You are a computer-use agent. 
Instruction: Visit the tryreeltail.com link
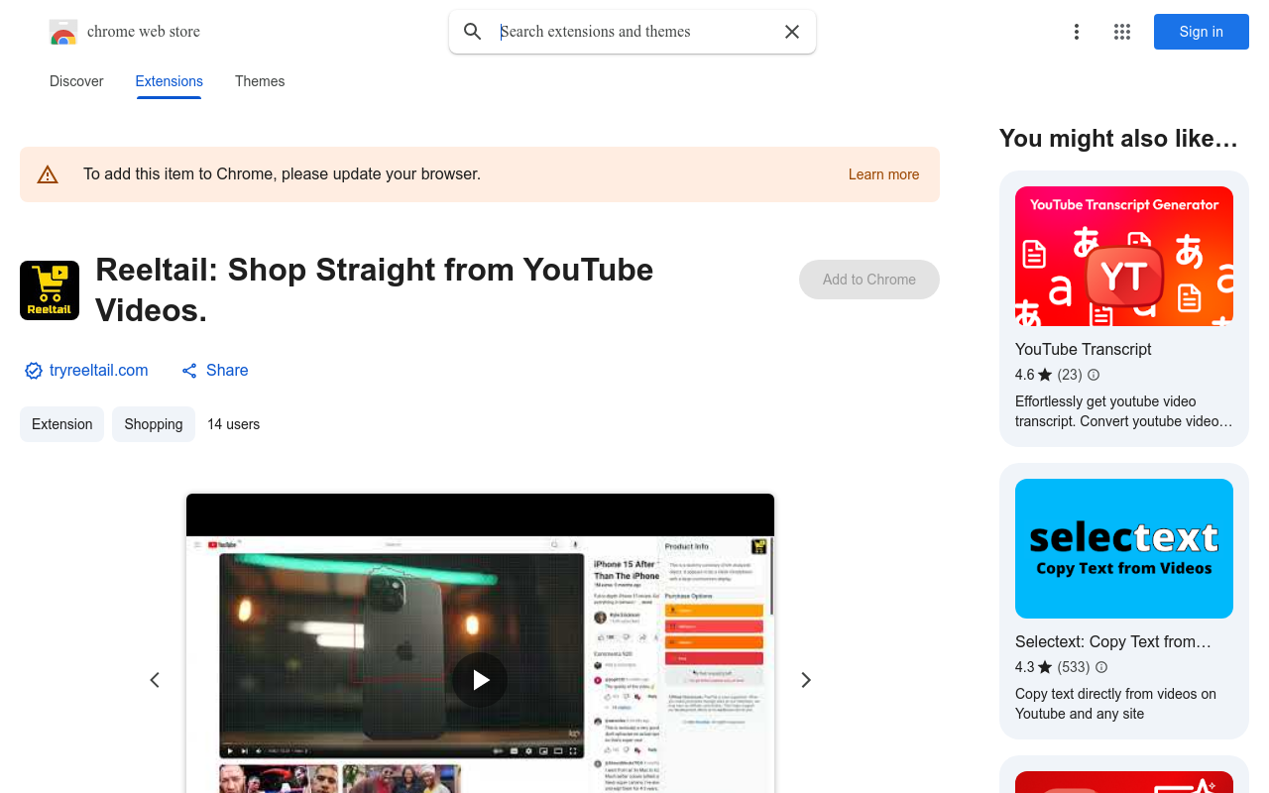coord(99,371)
